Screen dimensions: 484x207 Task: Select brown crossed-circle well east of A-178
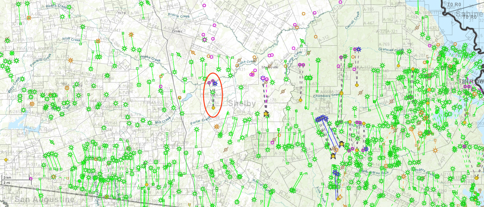pos(283,91)
